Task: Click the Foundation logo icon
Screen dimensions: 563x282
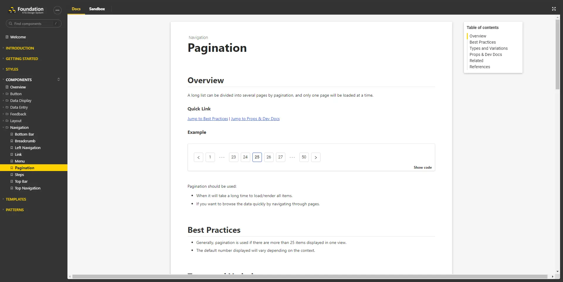Action: (x=12, y=10)
